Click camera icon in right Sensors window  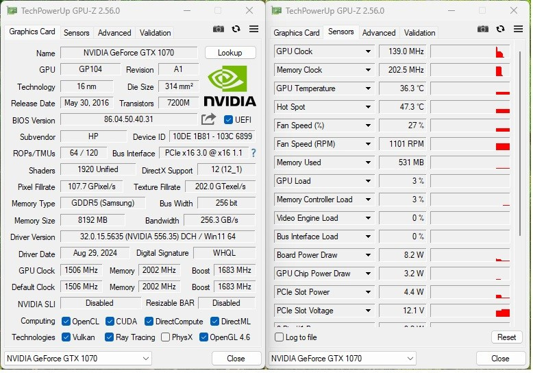point(483,29)
